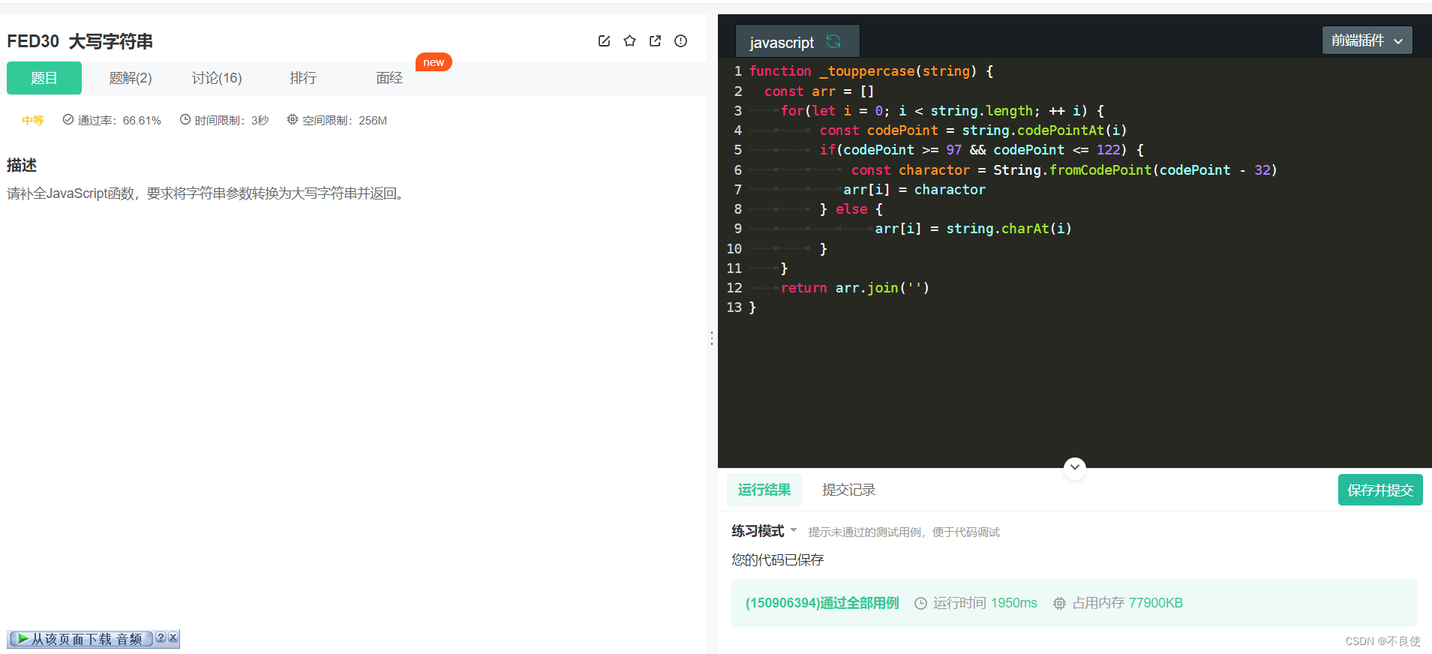1432x654 pixels.
Task: Collapse the result panel with chevron
Action: pos(1075,467)
